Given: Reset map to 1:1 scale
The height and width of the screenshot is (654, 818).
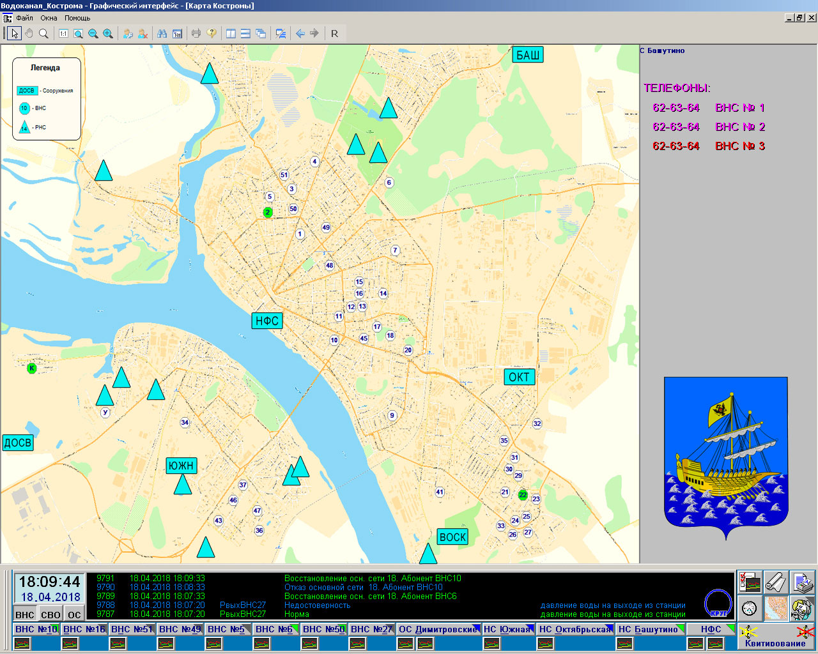Looking at the screenshot, I should 63,33.
